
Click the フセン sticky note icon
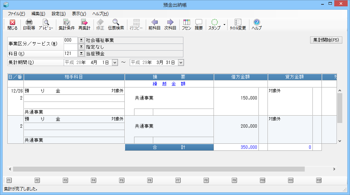point(186,25)
